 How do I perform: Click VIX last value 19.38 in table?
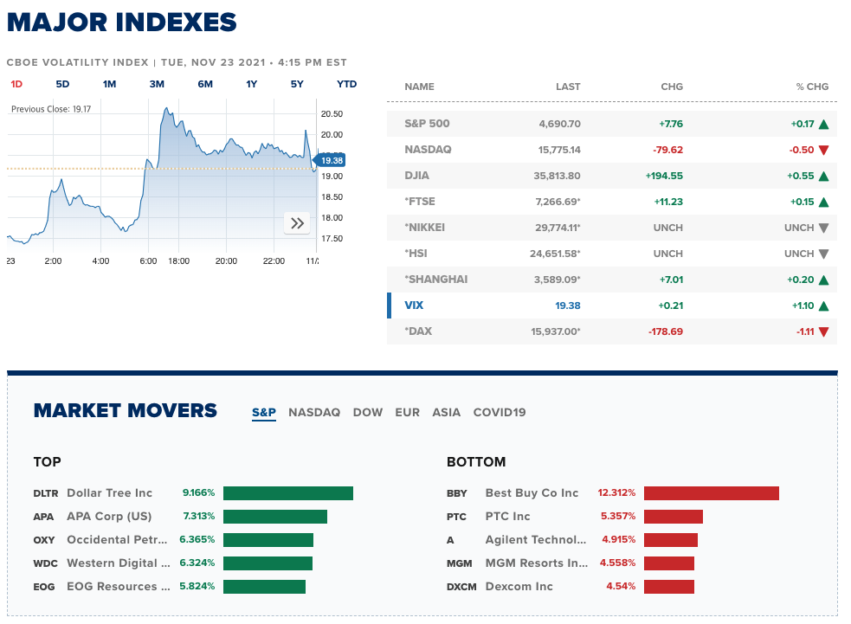(x=568, y=306)
